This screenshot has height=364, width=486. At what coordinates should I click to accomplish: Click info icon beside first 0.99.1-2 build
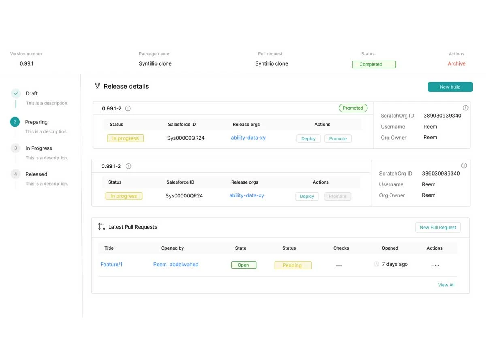128,108
